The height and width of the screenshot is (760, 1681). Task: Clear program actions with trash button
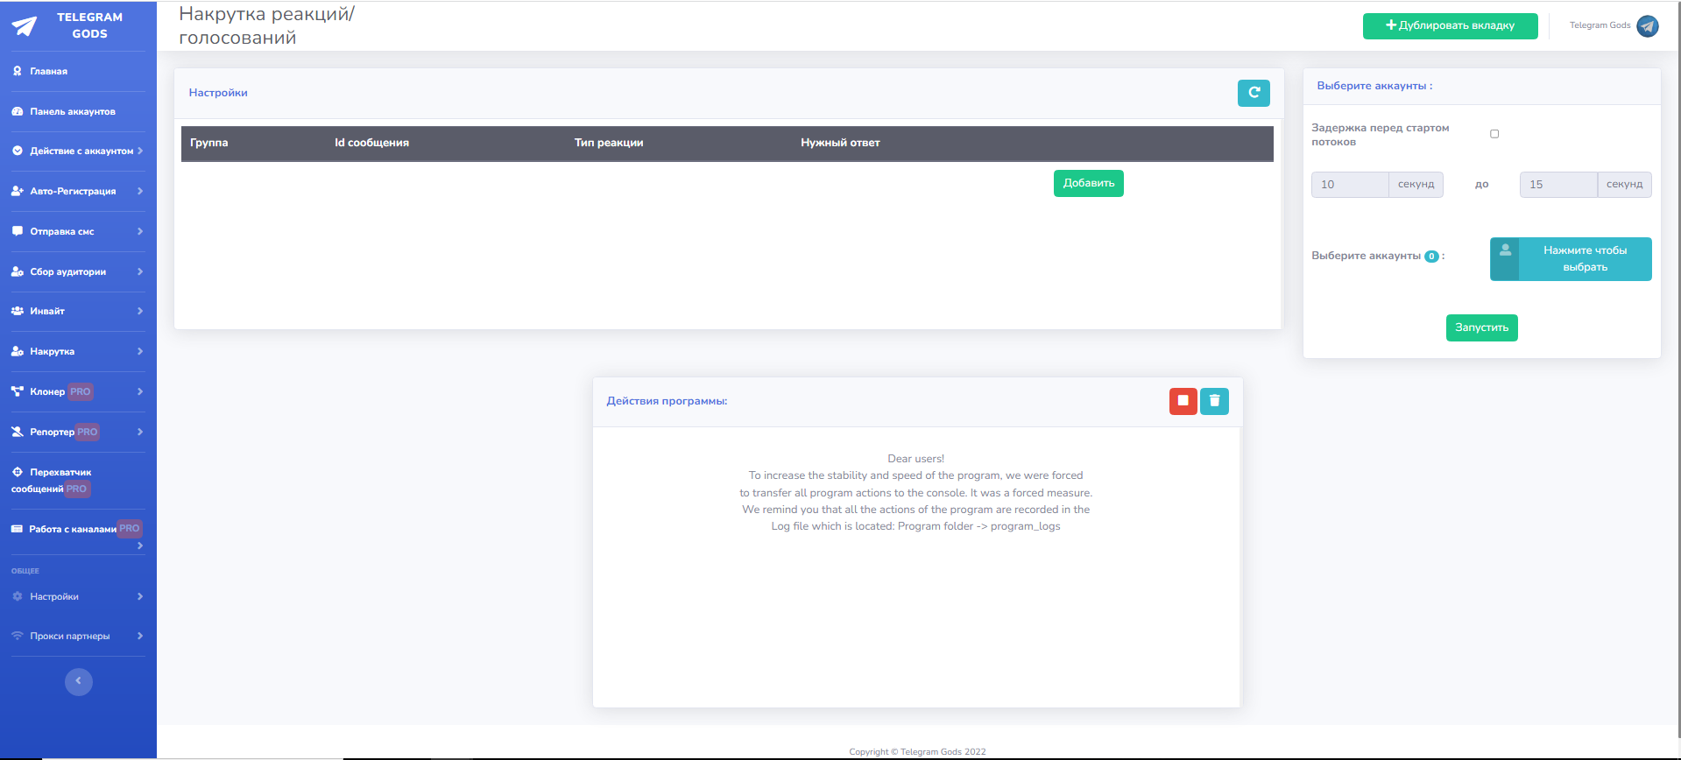[1214, 401]
